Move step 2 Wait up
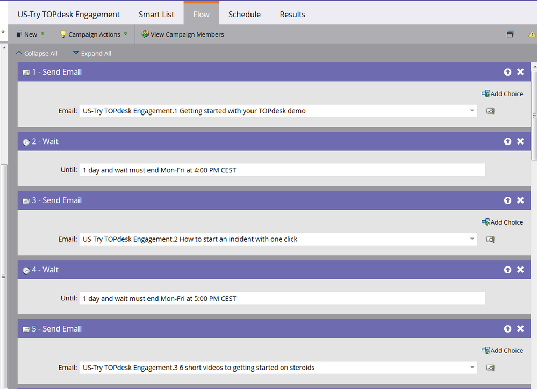The image size is (537, 389). pyautogui.click(x=507, y=141)
